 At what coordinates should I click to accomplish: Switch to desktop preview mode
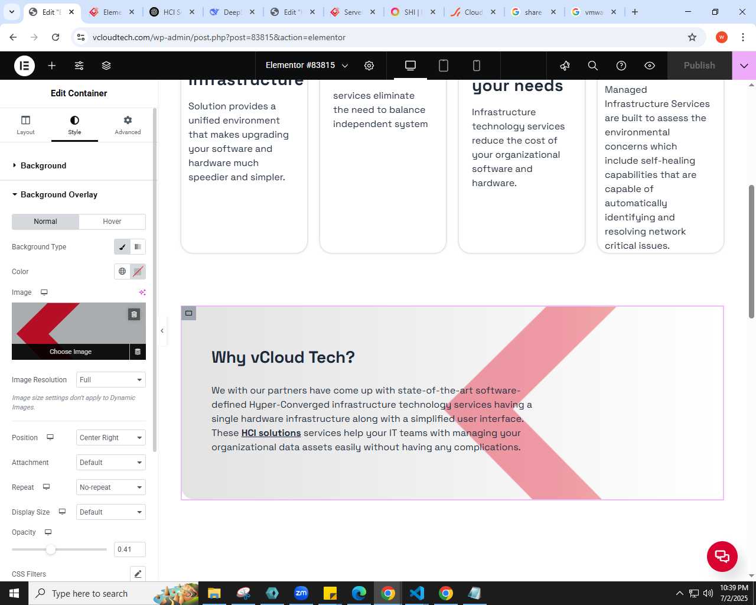click(x=410, y=66)
